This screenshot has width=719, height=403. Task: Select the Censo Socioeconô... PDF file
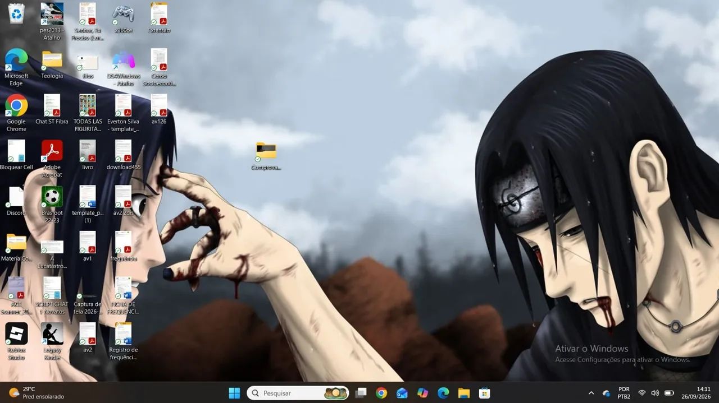point(159,67)
